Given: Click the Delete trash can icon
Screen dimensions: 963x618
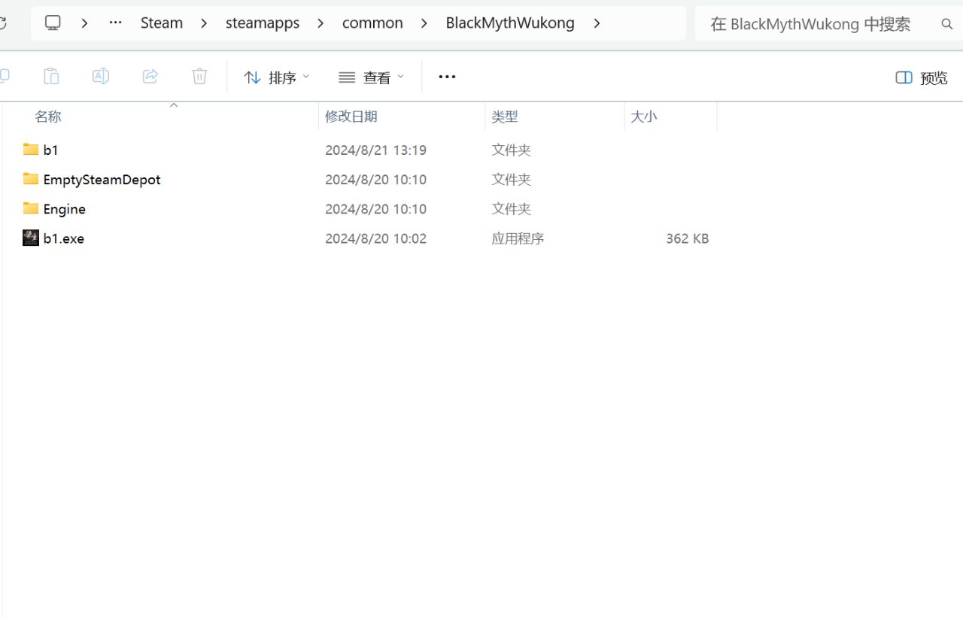Looking at the screenshot, I should tap(199, 76).
